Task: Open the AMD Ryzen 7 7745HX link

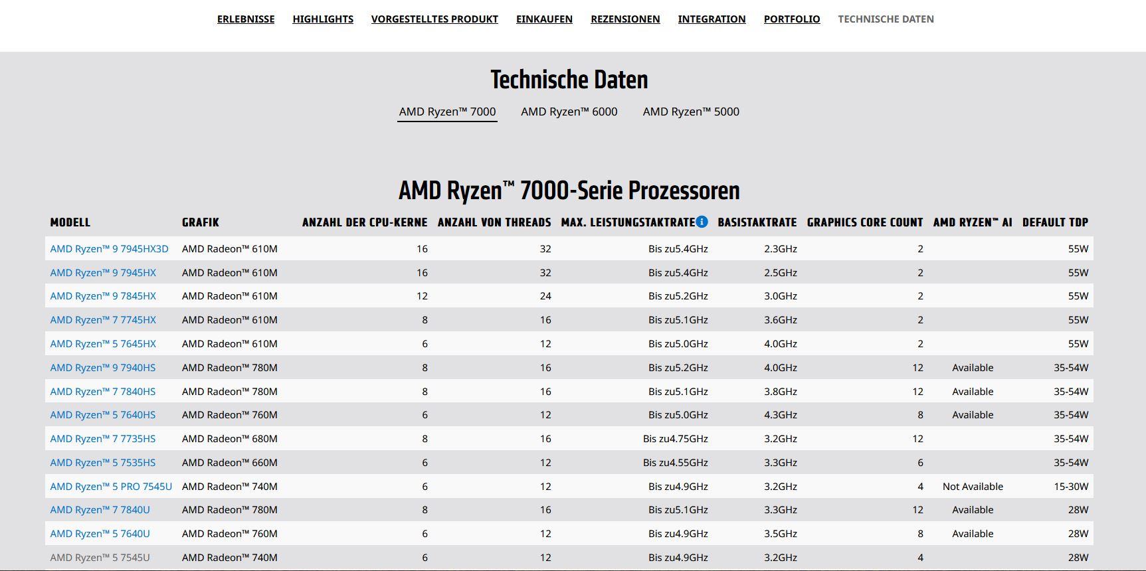Action: coord(103,320)
